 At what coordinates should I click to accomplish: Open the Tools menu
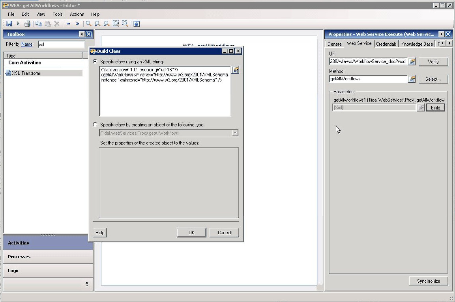[x=58, y=14]
